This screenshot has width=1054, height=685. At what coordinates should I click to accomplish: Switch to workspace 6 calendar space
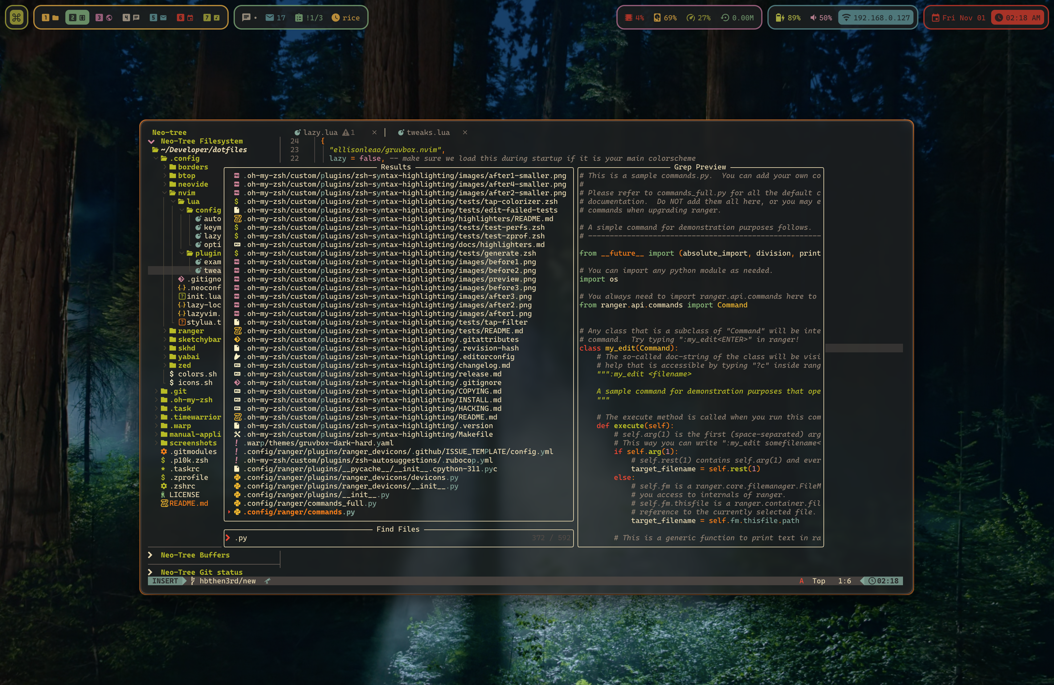click(x=185, y=18)
